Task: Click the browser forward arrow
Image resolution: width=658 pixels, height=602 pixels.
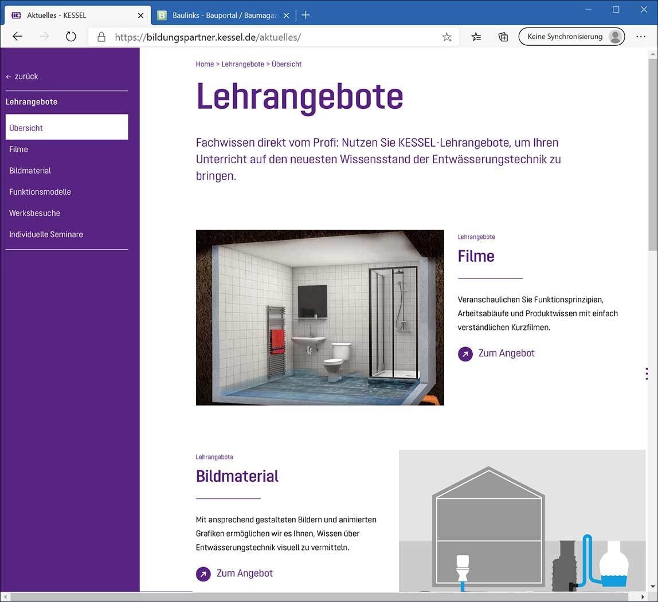Action: pos(44,37)
